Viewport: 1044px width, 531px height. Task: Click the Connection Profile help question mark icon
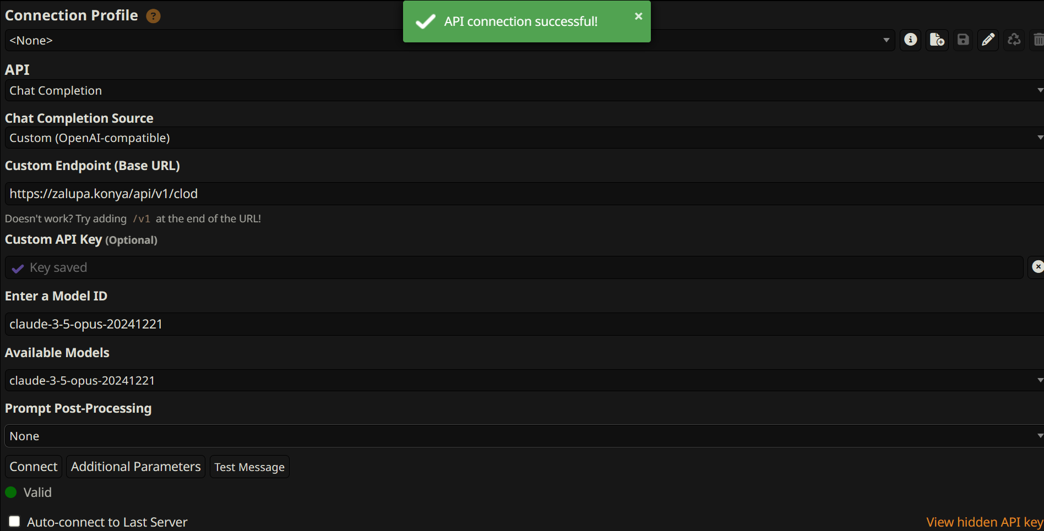pos(153,16)
